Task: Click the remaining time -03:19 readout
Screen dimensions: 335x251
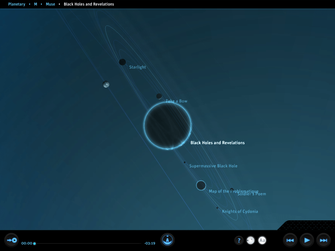Action: pos(150,243)
